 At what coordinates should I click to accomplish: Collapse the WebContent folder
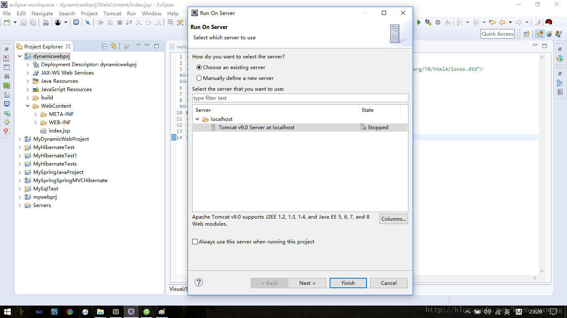tap(28, 106)
